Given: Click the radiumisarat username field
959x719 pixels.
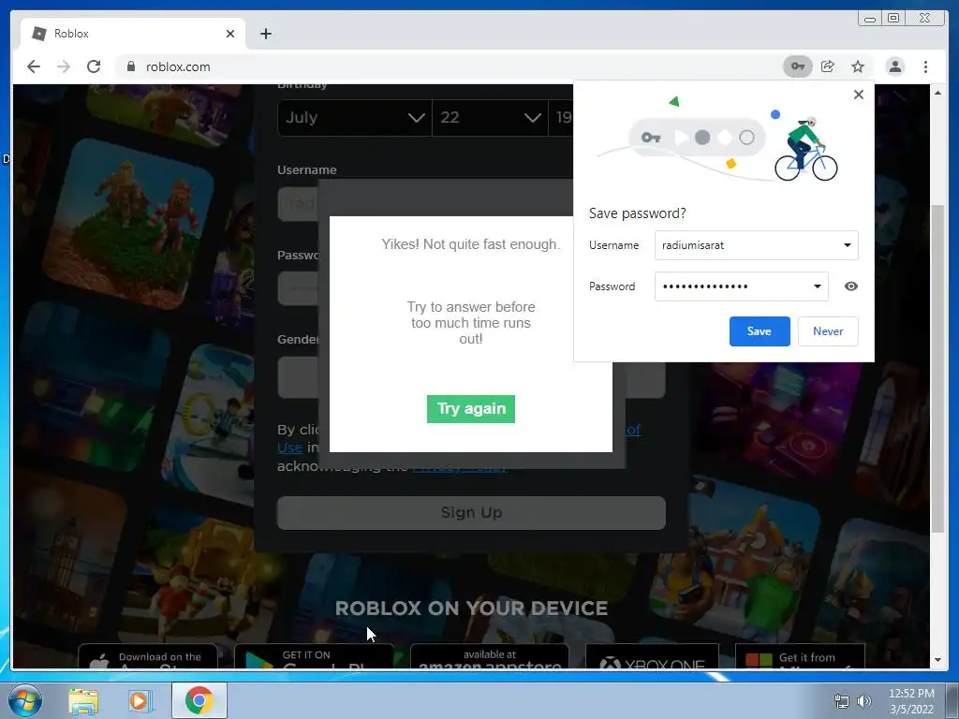Looking at the screenshot, I should pyautogui.click(x=757, y=245).
